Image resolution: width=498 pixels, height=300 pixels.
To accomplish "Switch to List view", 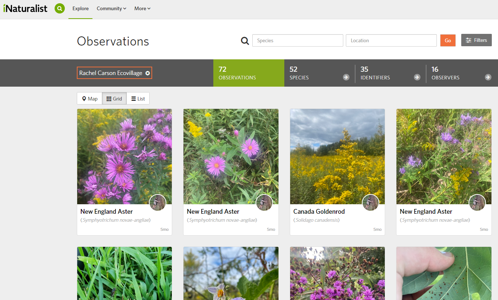I will [x=138, y=99].
